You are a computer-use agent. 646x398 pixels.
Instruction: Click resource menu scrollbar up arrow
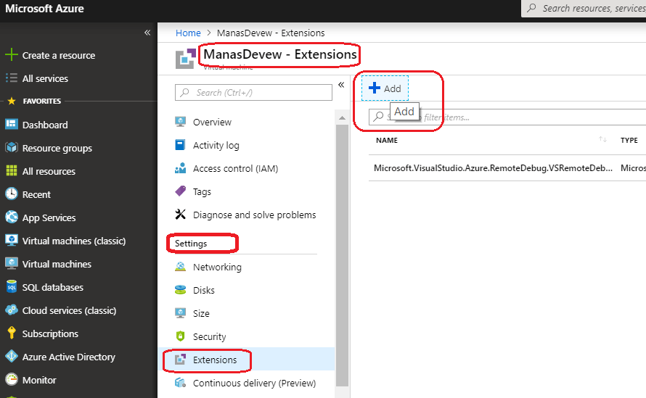[342, 117]
